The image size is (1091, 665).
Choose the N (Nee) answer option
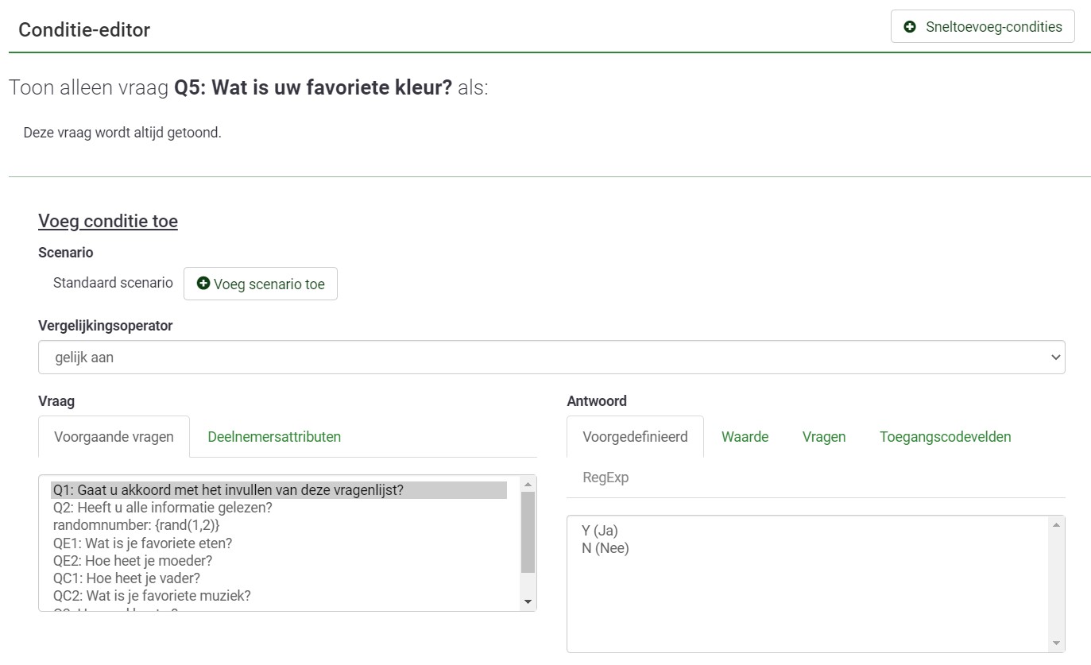coord(605,548)
